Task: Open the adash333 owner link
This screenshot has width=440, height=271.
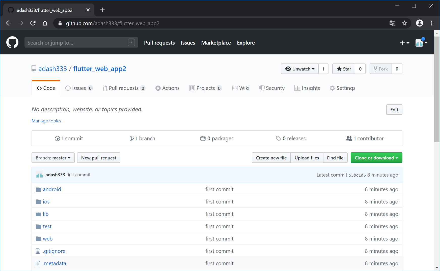Action: (x=53, y=69)
